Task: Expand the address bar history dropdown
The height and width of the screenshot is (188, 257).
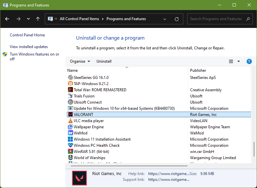Action: click(165, 19)
